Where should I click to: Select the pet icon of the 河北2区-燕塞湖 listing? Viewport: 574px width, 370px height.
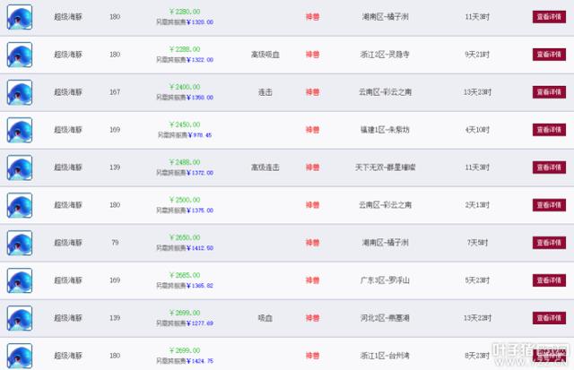[20, 318]
